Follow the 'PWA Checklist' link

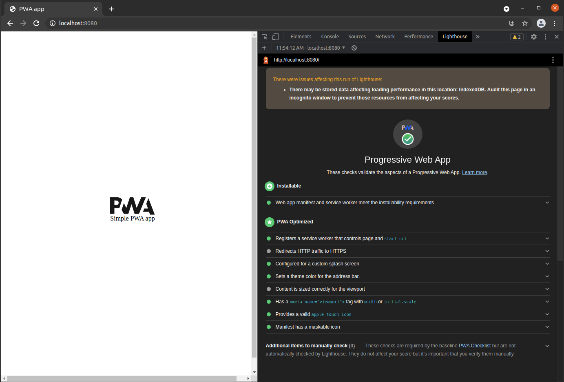(474, 345)
